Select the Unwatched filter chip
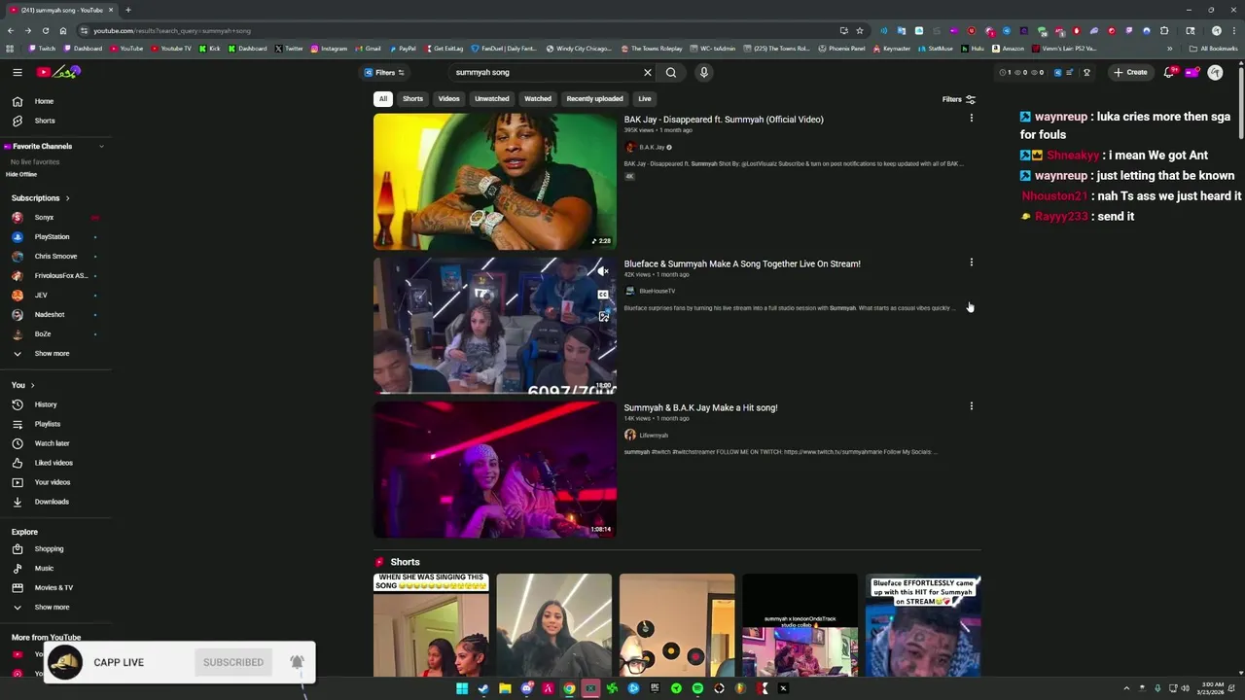The height and width of the screenshot is (700, 1245). [x=491, y=98]
